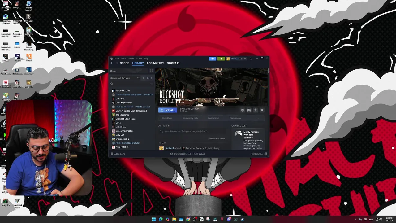Click the Steam forward navigation arrow
The image size is (396, 223).
(x=117, y=63)
